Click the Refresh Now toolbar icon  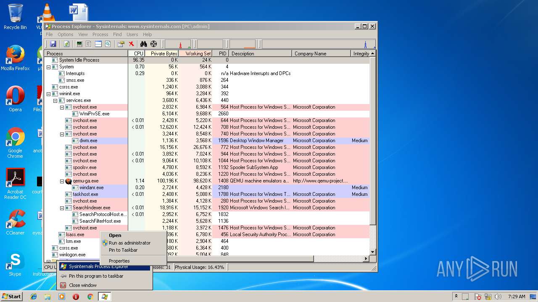pos(66,44)
